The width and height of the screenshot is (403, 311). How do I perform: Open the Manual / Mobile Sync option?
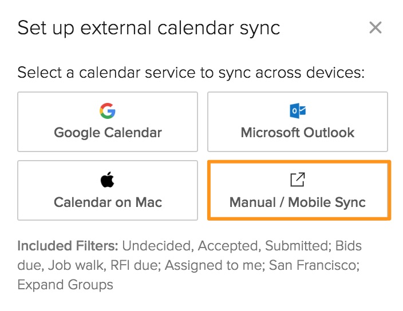(298, 191)
